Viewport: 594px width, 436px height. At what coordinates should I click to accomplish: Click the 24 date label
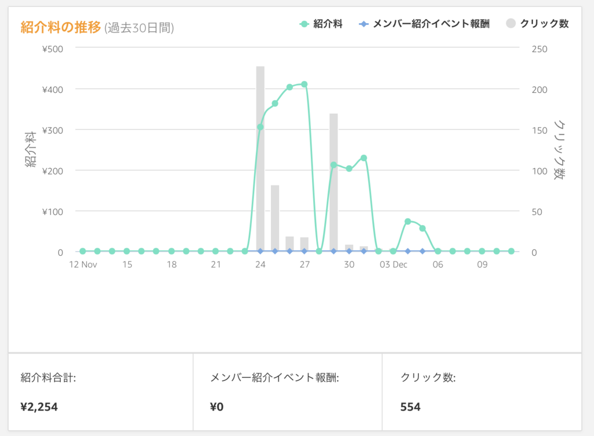[260, 264]
